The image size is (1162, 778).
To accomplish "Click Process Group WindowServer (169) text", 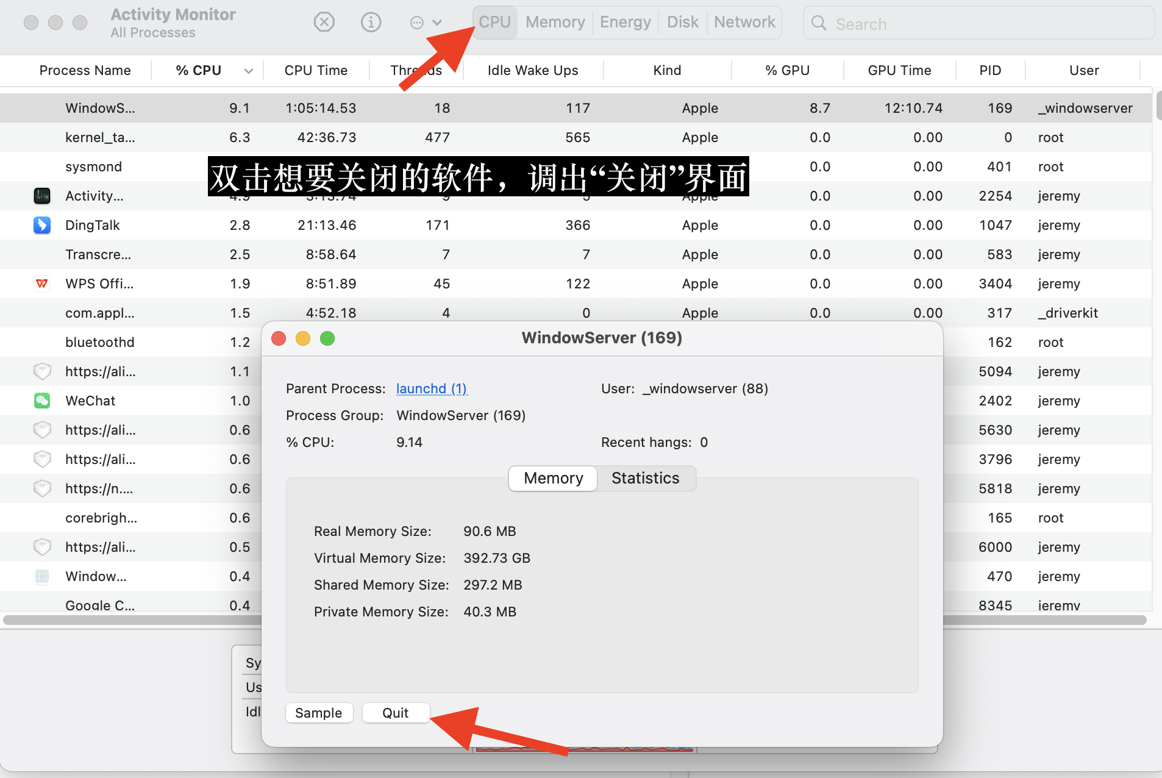I will (461, 415).
